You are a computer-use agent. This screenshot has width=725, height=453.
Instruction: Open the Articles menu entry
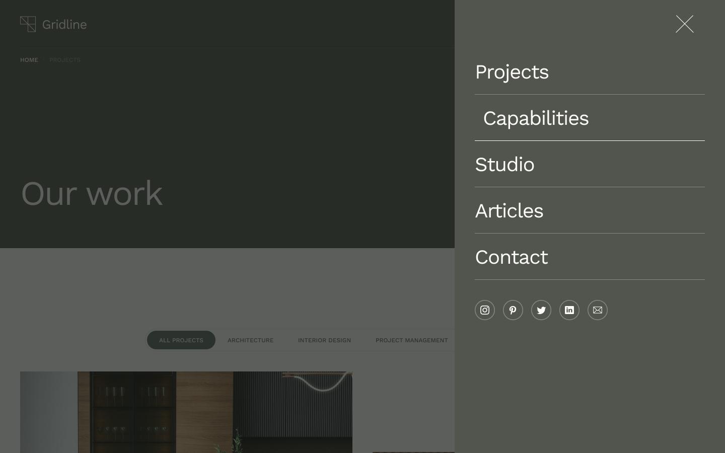[509, 211]
